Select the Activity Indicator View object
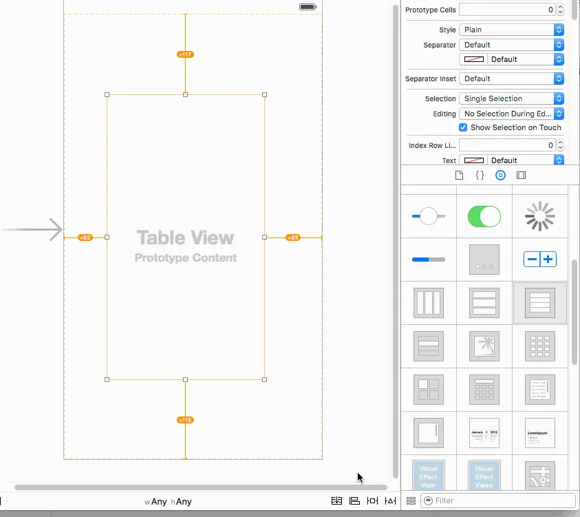Viewport: 580px width, 517px height. click(x=539, y=216)
